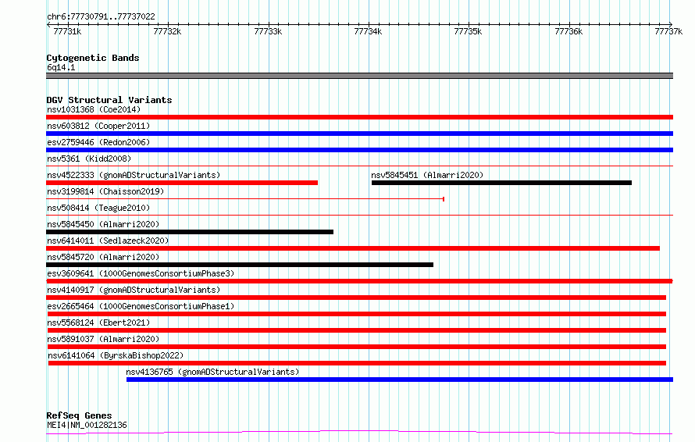
Task: Open nsv3199814 (Chaisson2019) variant label
Action: coord(105,191)
